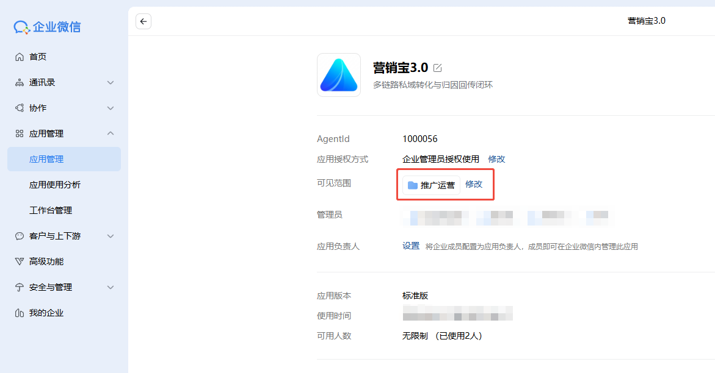Click the 营销宝3.0 app logo
The height and width of the screenshot is (373, 715).
(x=339, y=75)
